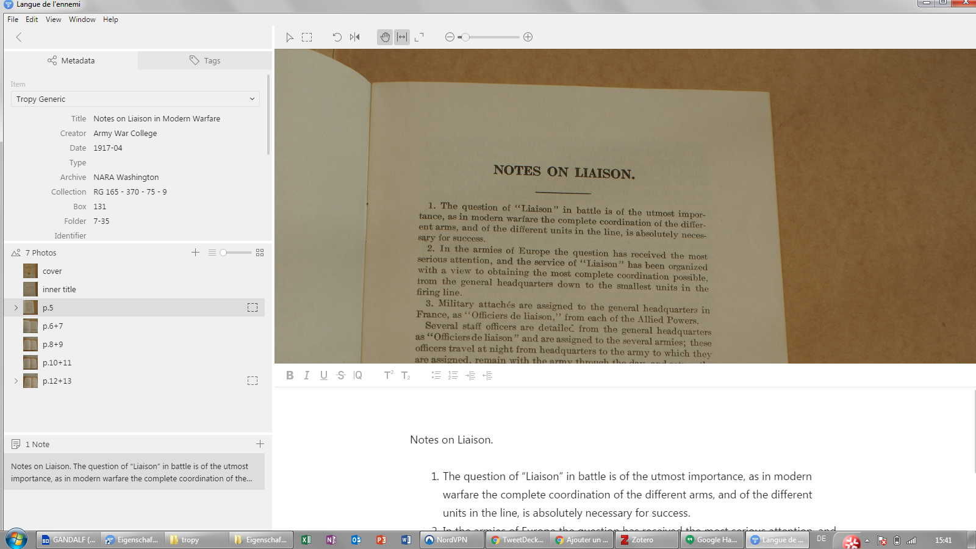
Task: Mirror the photo horizontally
Action: [x=354, y=37]
